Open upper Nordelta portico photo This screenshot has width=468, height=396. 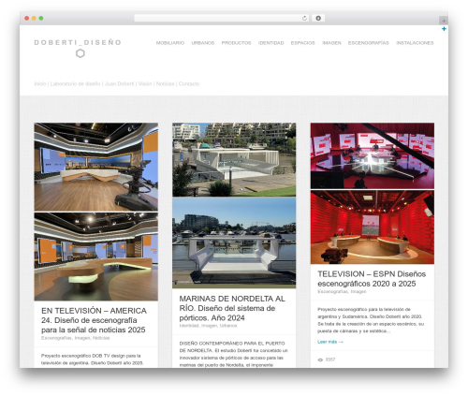234,159
